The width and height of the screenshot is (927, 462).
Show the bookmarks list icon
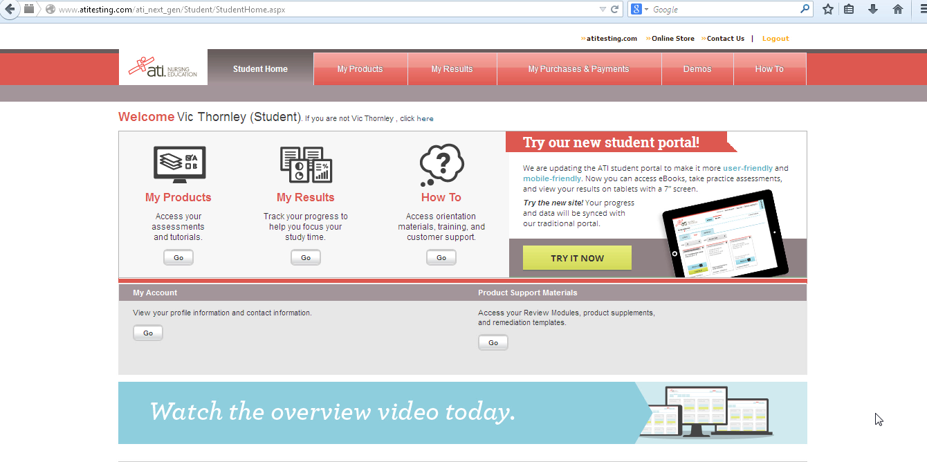point(849,9)
